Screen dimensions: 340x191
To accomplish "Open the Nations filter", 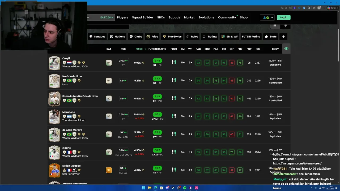I will pos(117,37).
